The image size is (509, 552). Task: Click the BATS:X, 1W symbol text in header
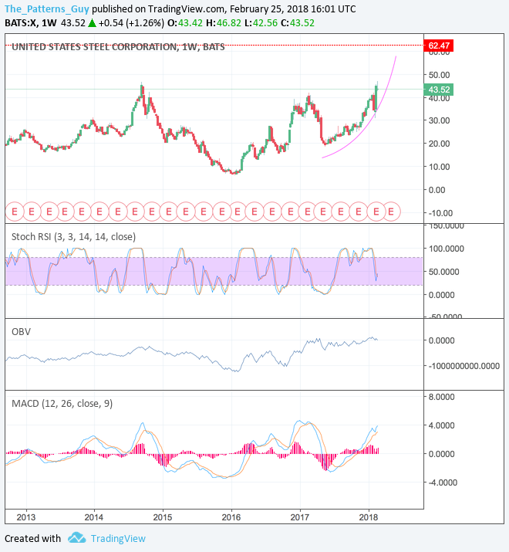click(x=31, y=23)
